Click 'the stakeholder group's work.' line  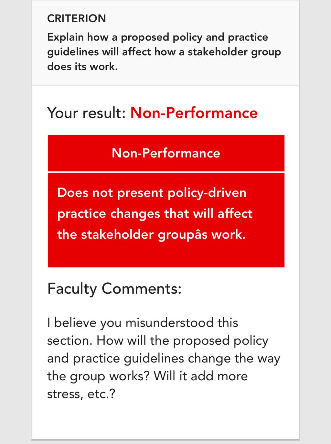[x=151, y=234]
